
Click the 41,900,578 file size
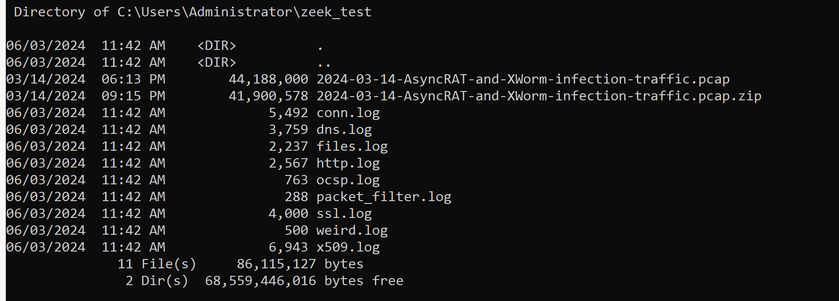pyautogui.click(x=269, y=96)
